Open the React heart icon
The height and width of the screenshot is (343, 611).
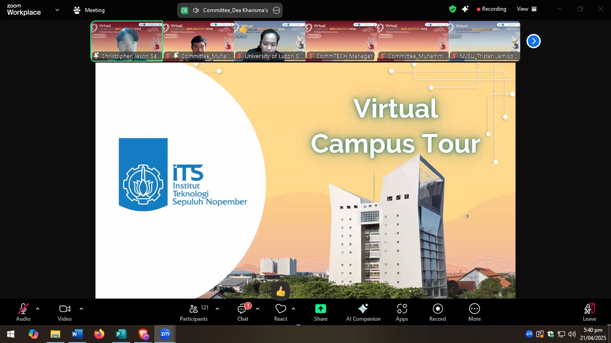pos(280,309)
